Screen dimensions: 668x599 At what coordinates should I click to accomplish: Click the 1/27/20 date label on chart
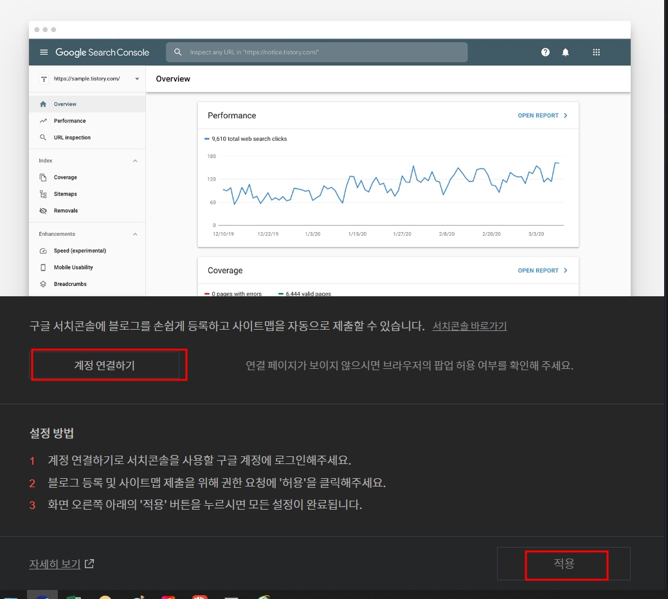[x=402, y=234]
